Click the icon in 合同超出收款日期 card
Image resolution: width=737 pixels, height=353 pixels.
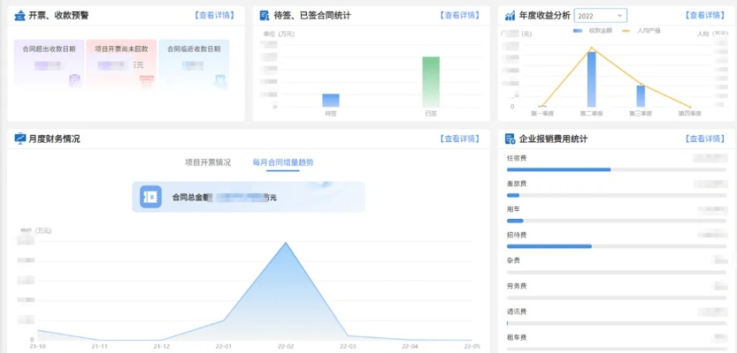pos(74,81)
